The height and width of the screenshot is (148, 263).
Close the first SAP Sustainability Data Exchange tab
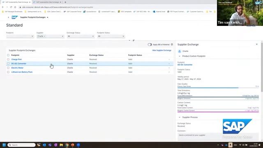[x=30, y=2]
